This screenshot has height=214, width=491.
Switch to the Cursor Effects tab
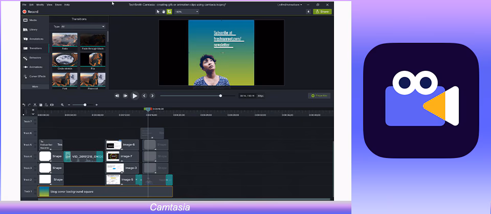[x=35, y=76]
